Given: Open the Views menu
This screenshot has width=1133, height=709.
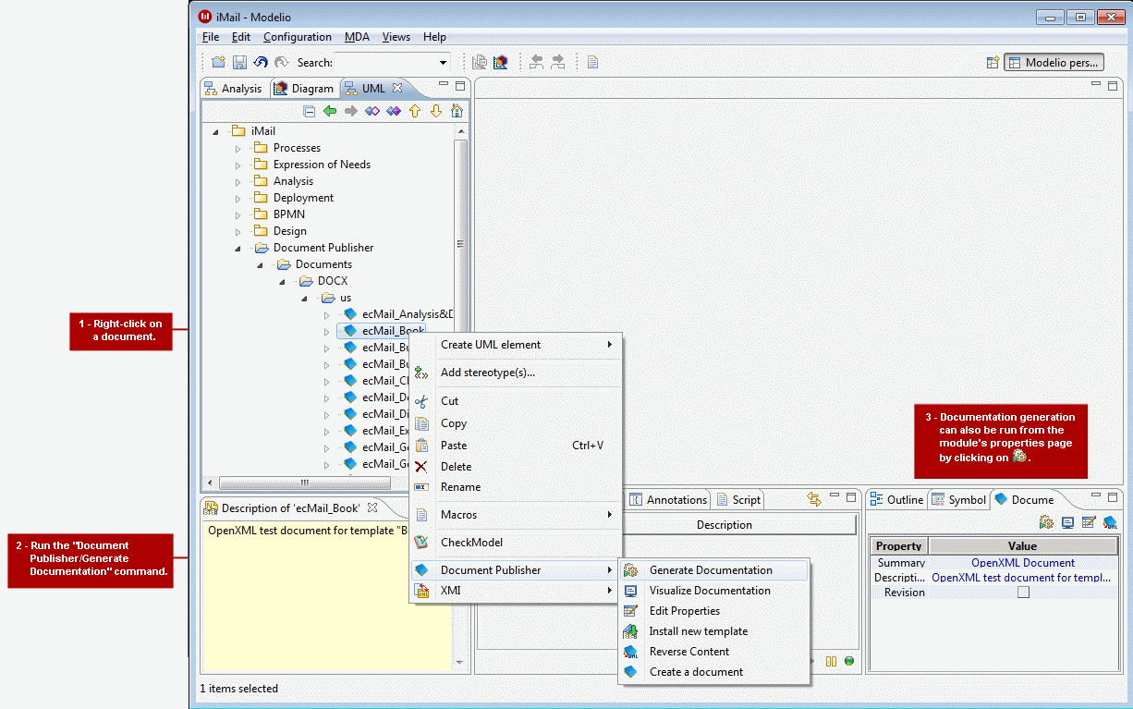Looking at the screenshot, I should [x=396, y=37].
